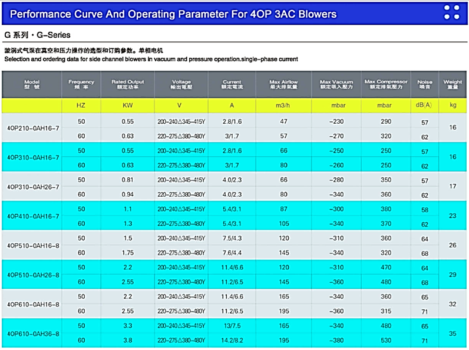Viewport: 469px width, 350px height.
Task: Click the max vacuum value "-230"
Action: pyautogui.click(x=336, y=121)
